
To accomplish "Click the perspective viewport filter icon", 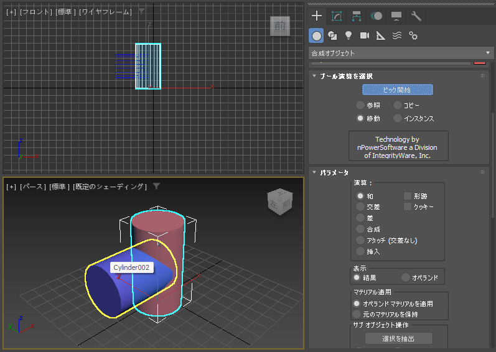I will coord(156,186).
